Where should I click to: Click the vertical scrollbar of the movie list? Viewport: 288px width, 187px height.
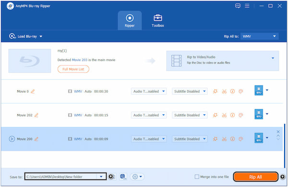[x=285, y=145]
